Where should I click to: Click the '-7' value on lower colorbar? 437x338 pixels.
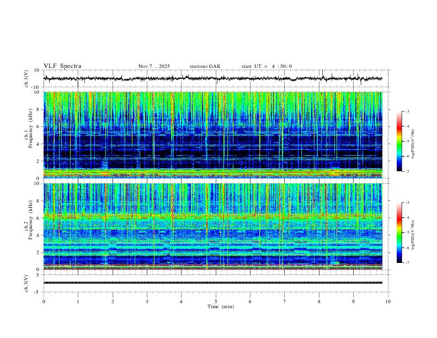click(x=407, y=262)
